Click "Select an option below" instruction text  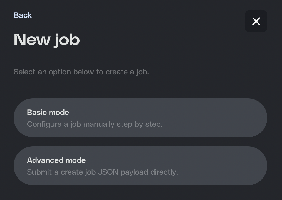click(81, 72)
